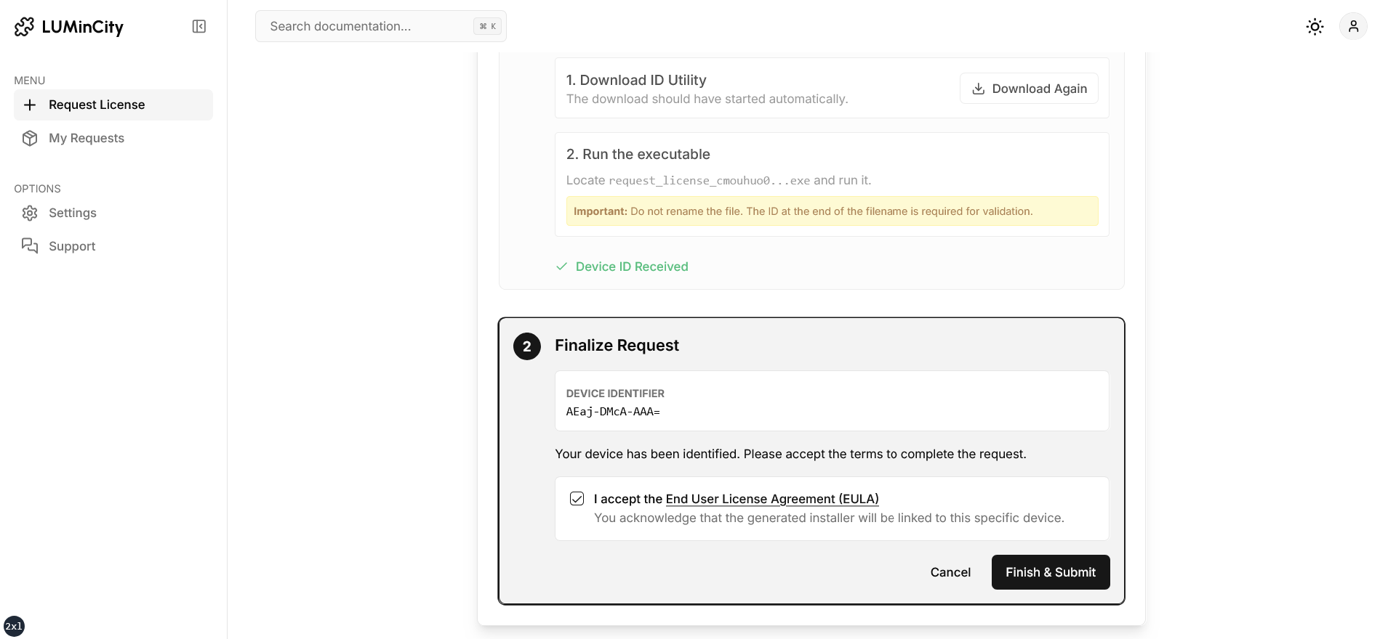This screenshot has width=1396, height=639.
Task: Click the chat bubbles icon beside Support
Action: [30, 246]
